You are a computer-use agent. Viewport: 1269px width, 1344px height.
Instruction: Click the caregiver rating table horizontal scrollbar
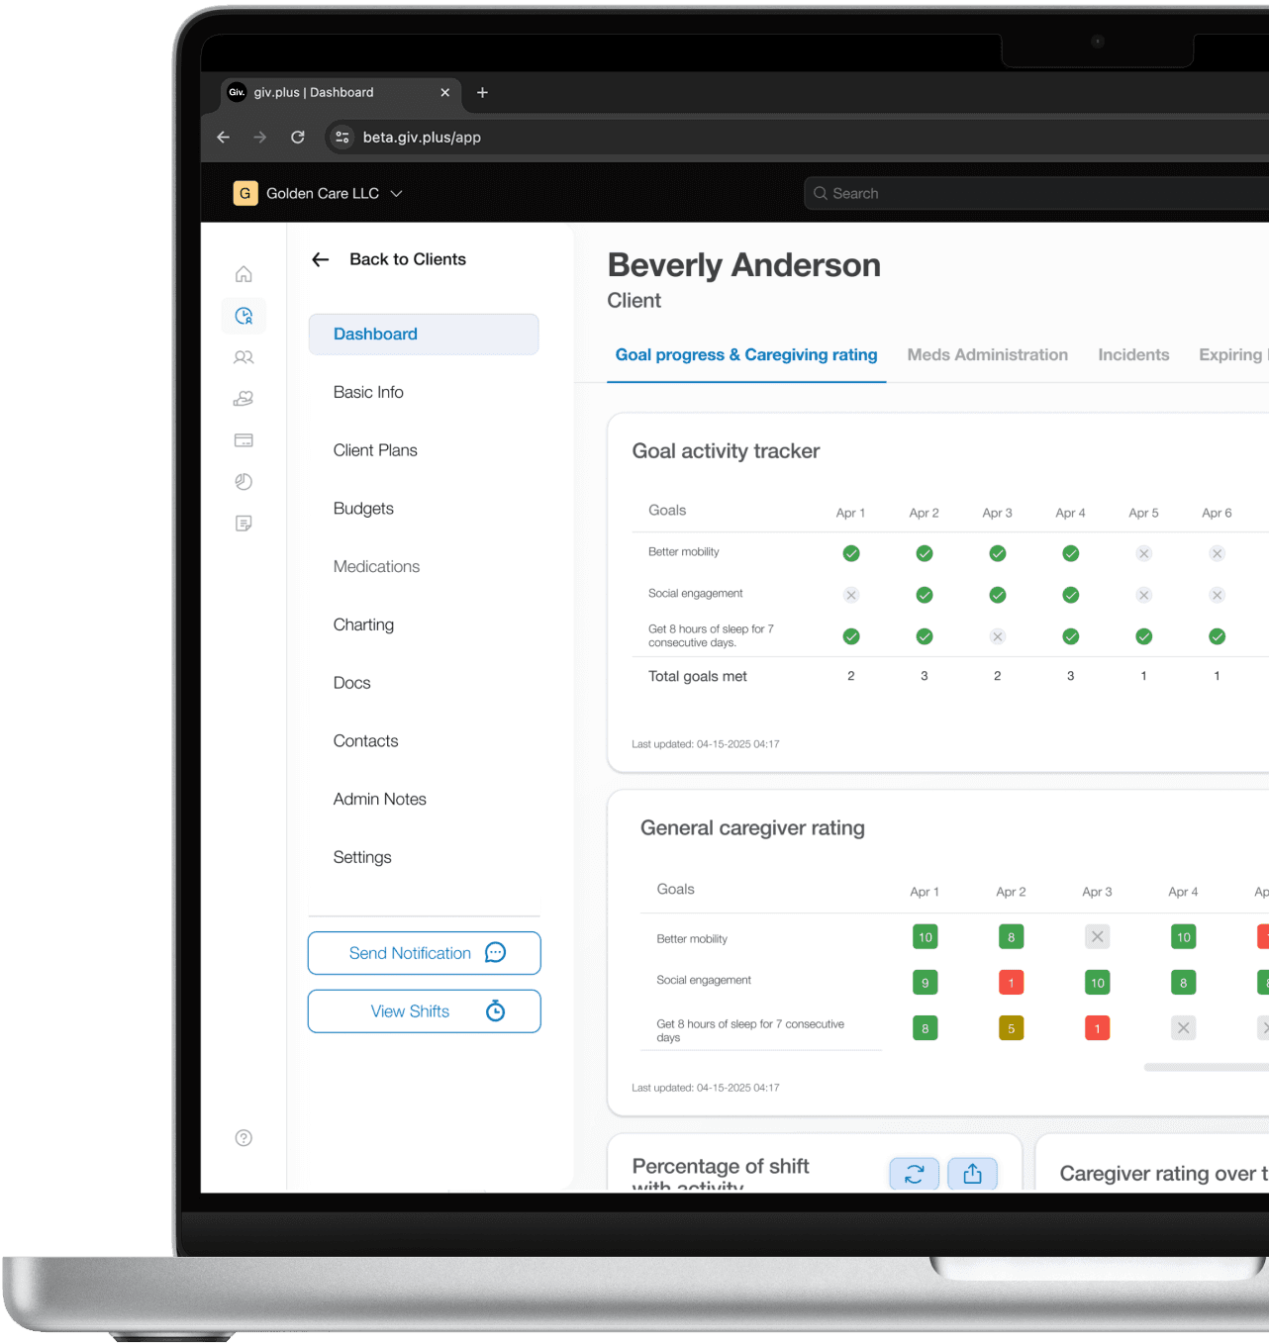pyautogui.click(x=1206, y=1067)
